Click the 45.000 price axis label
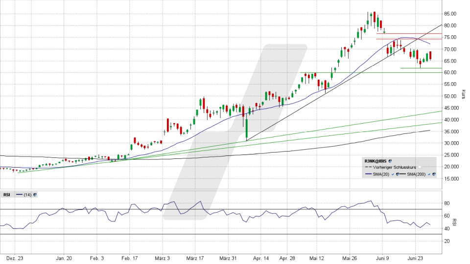The image size is (470, 264). click(451, 108)
